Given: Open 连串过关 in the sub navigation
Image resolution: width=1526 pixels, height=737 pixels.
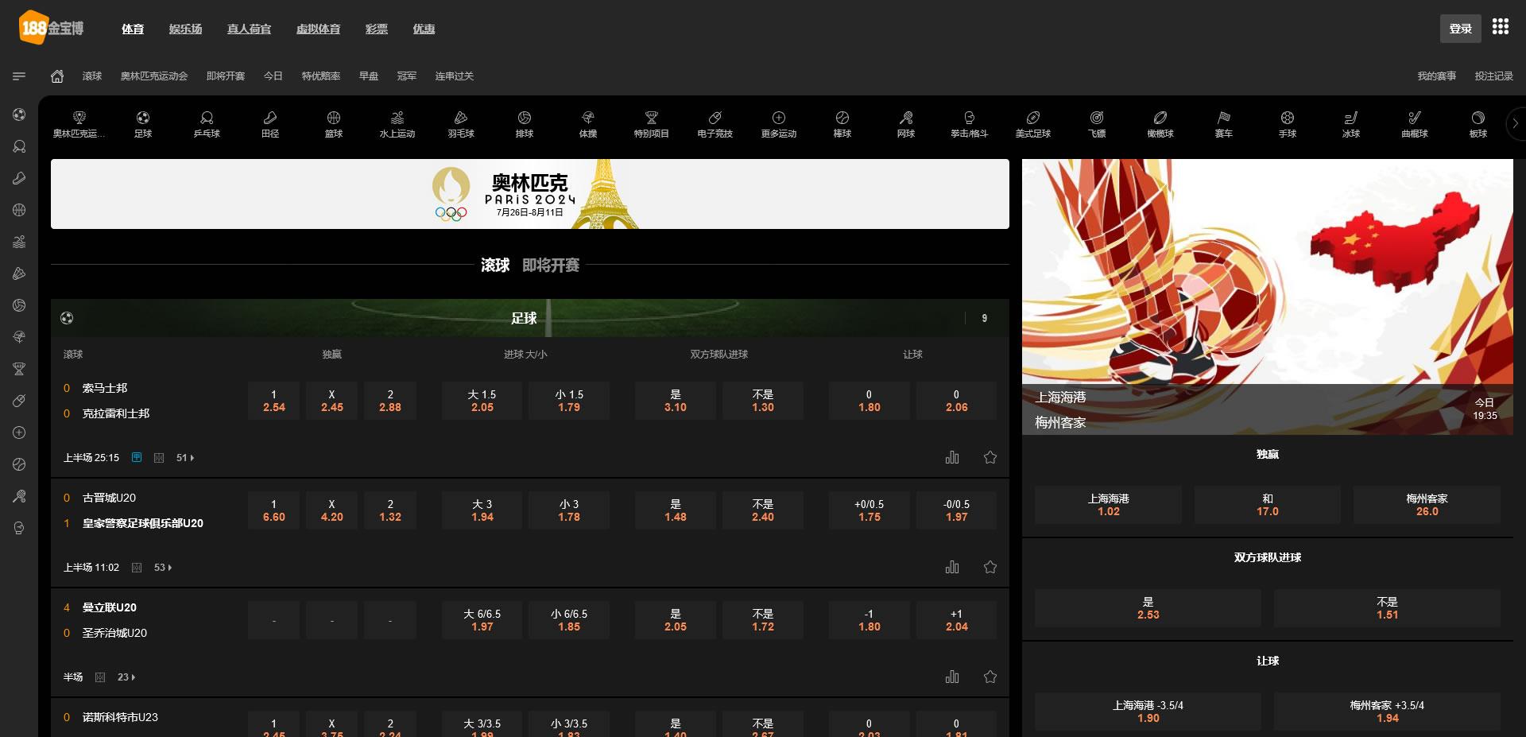Looking at the screenshot, I should click(x=455, y=76).
